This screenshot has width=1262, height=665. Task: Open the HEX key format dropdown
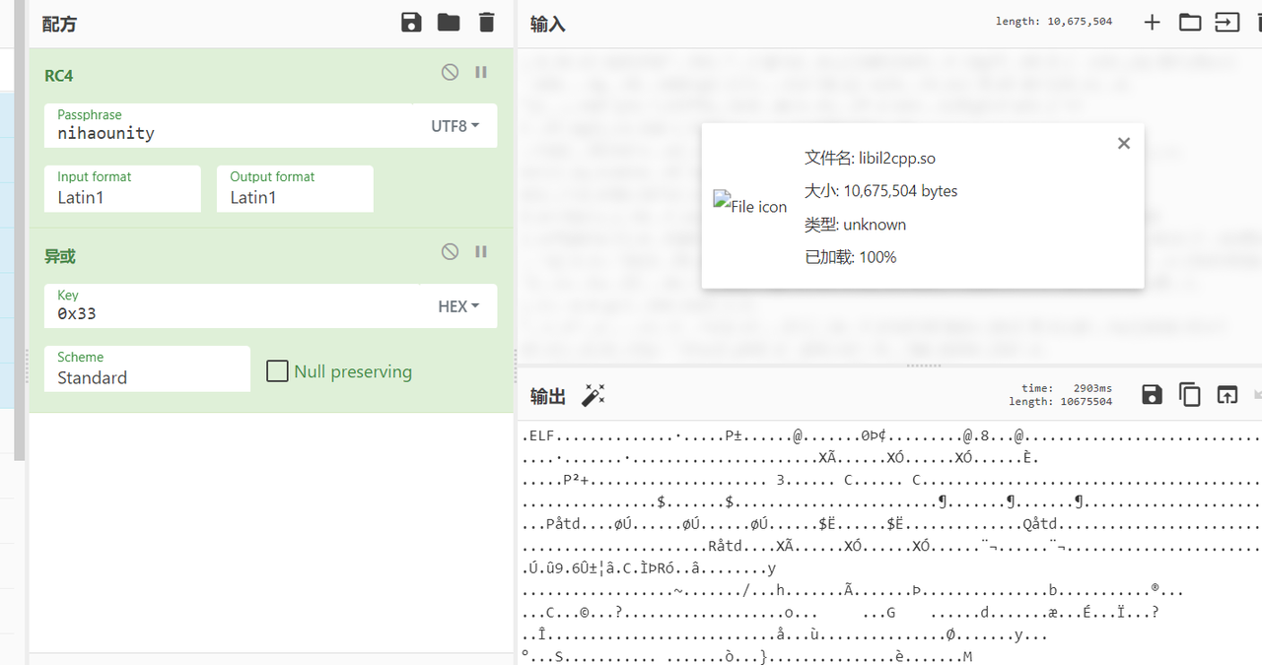458,306
